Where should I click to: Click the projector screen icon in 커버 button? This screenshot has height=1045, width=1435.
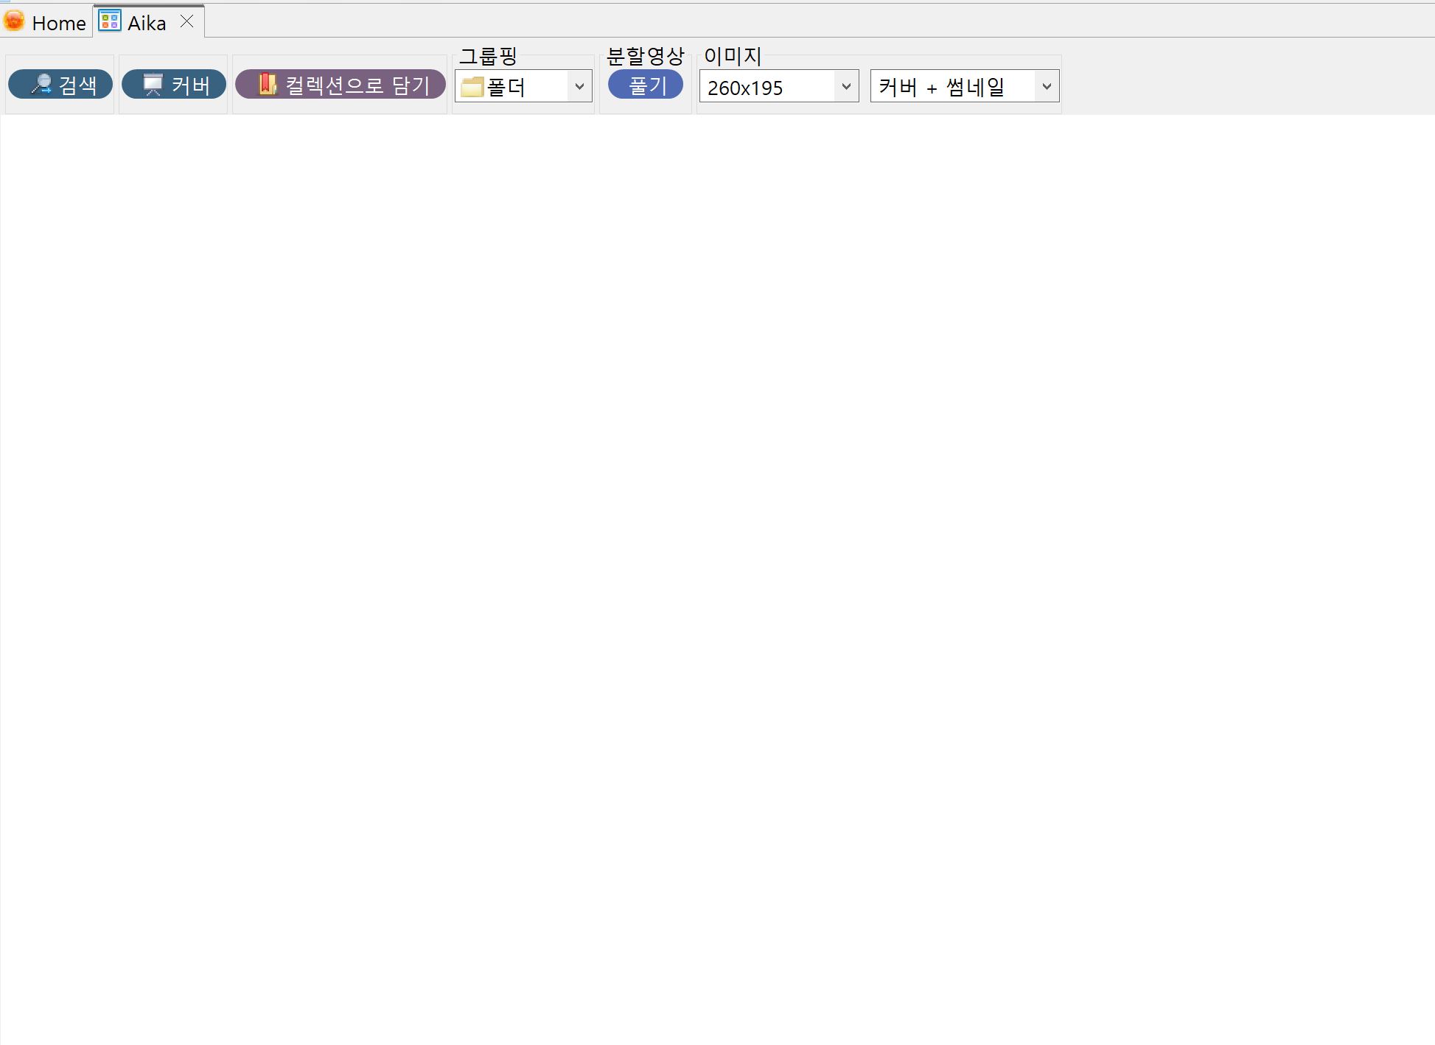pos(153,85)
